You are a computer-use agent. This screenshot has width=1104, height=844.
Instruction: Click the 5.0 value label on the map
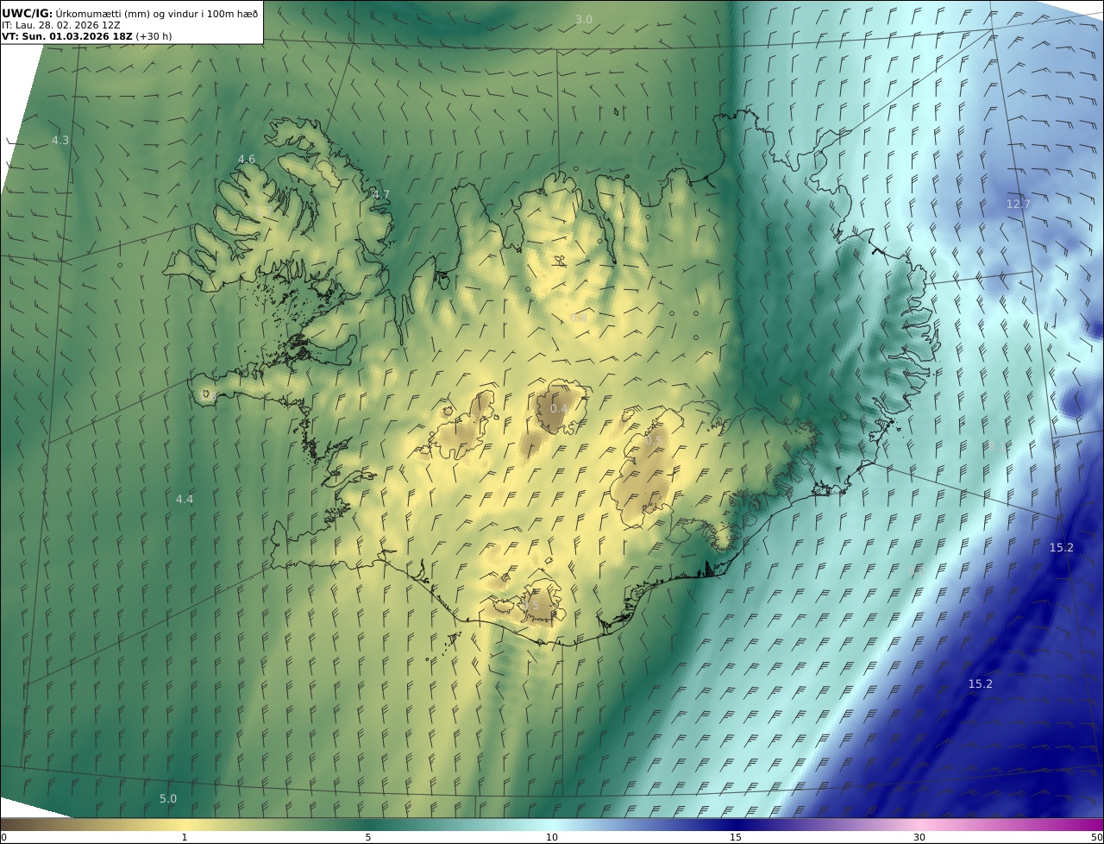click(168, 798)
